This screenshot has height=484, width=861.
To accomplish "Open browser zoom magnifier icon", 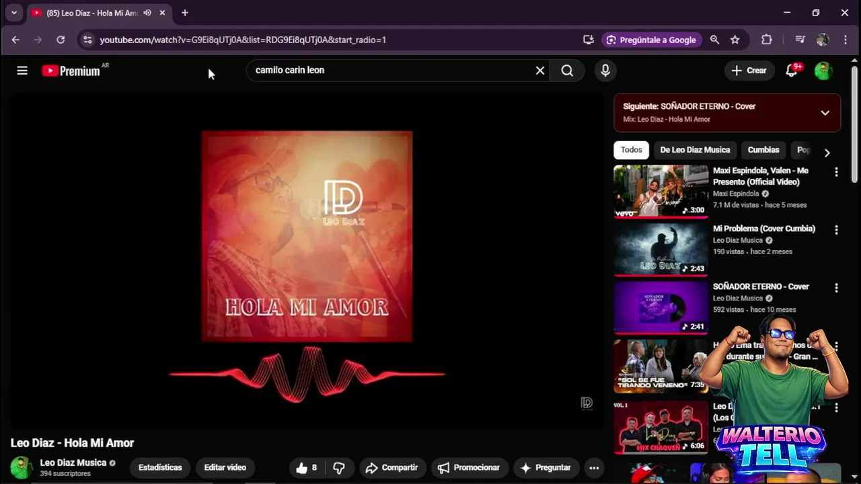I will pyautogui.click(x=714, y=40).
